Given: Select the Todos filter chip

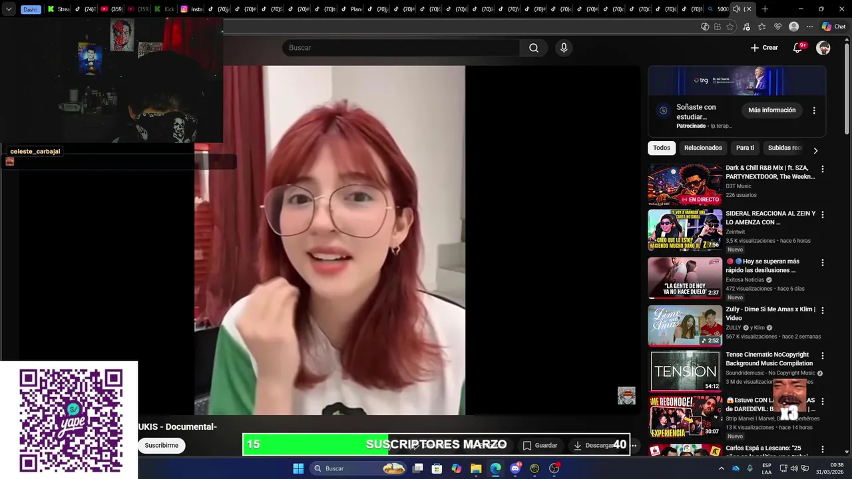Looking at the screenshot, I should [662, 148].
